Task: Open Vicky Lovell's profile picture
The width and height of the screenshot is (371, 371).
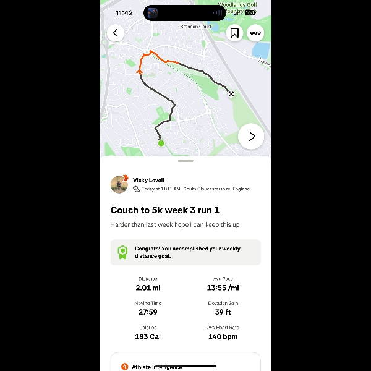Action: 119,184
